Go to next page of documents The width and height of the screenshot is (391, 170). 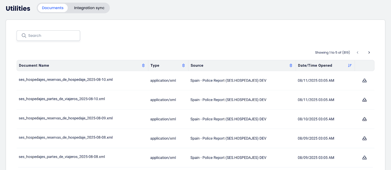(369, 52)
